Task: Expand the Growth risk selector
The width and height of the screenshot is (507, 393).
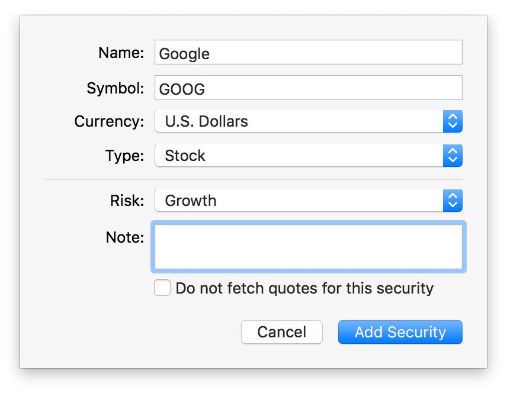Action: [299, 201]
